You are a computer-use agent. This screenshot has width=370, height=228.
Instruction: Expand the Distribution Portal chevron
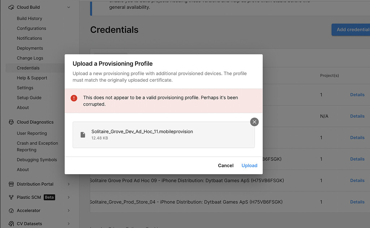pyautogui.click(x=69, y=184)
